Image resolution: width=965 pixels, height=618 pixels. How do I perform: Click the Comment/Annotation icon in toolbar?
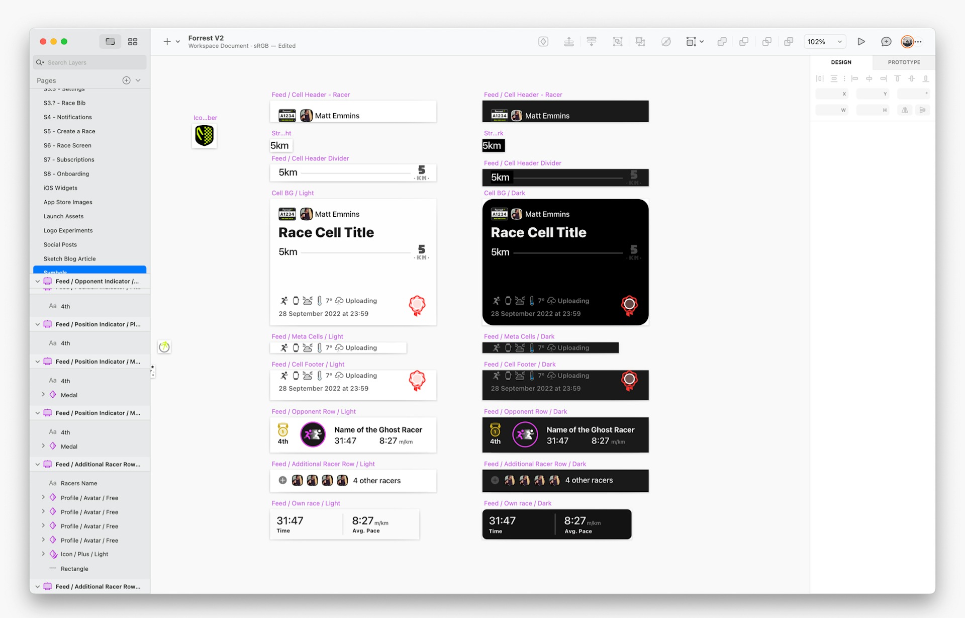pos(885,42)
